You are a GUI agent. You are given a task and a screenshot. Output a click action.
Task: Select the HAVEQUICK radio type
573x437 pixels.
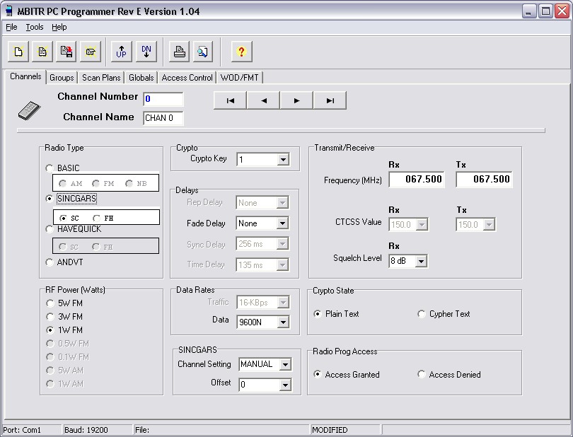pyautogui.click(x=50, y=229)
